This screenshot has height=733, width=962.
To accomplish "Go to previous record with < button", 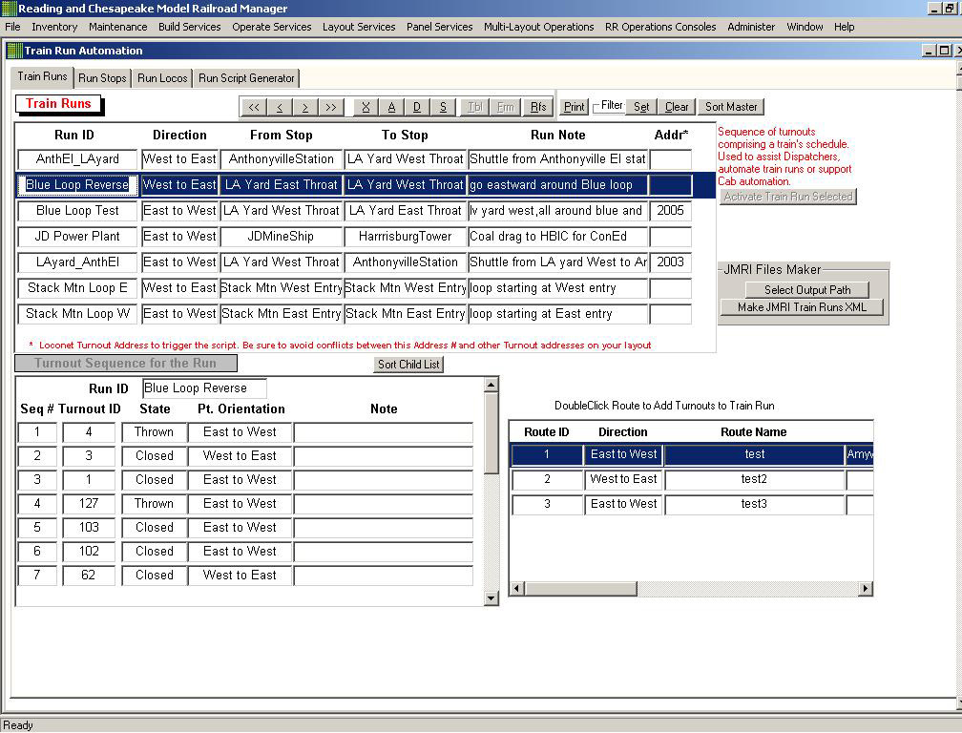I will coord(279,107).
